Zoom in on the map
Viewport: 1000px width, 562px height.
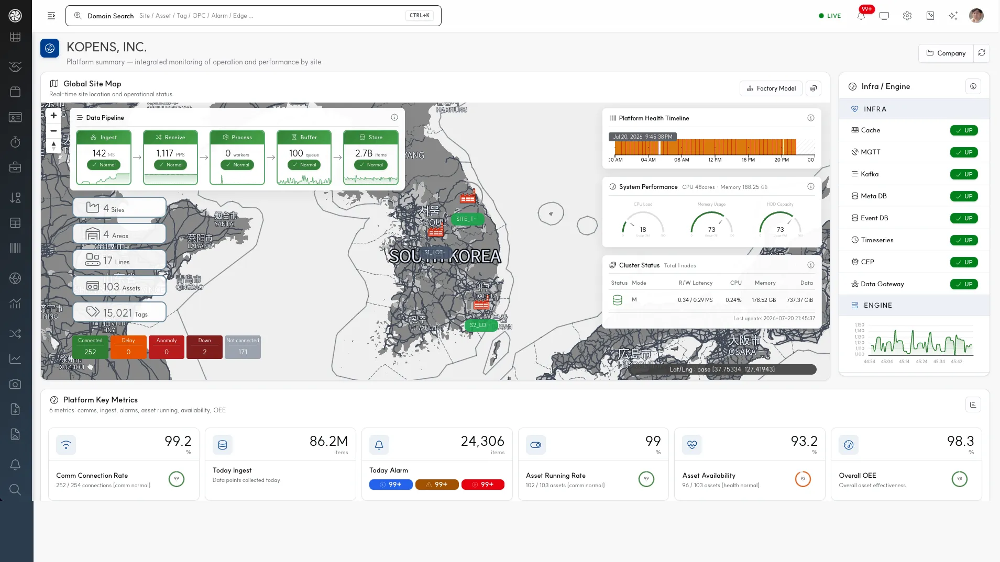pos(53,116)
